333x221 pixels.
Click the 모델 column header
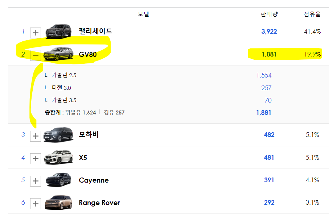tap(143, 14)
